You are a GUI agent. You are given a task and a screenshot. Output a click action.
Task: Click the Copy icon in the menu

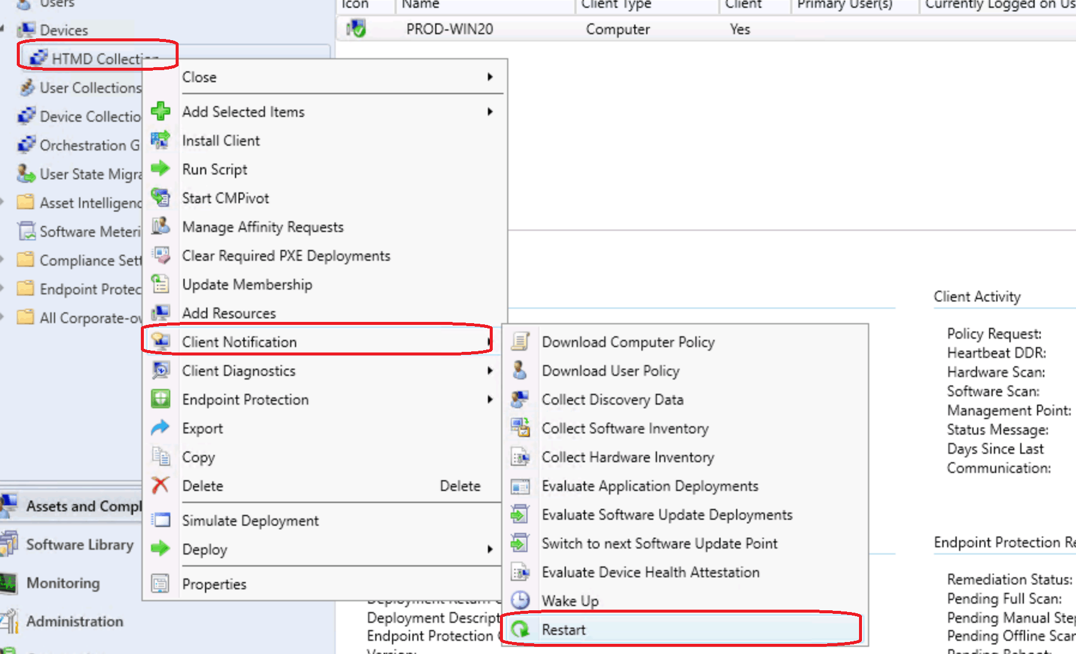[x=160, y=457]
